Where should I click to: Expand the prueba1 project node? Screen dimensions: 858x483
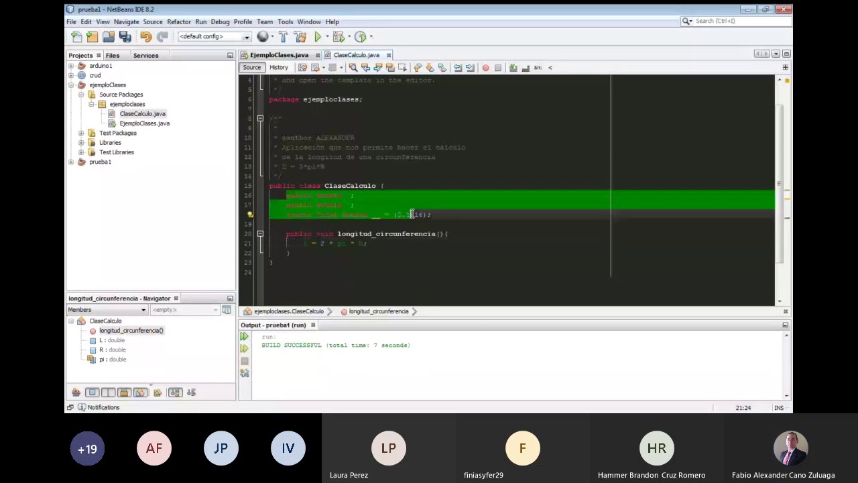click(x=71, y=162)
